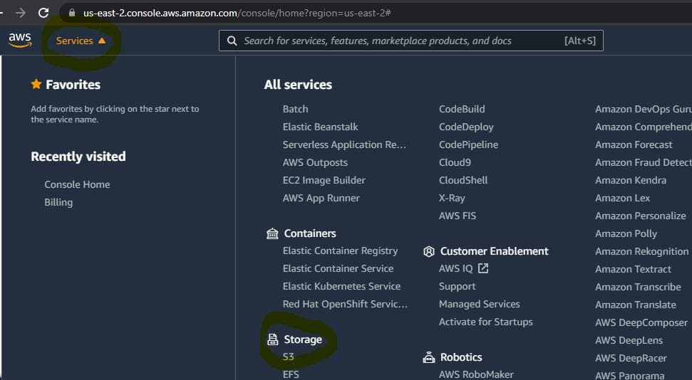The width and height of the screenshot is (692, 380).
Task: Open AWS FIS
Action: (x=458, y=216)
